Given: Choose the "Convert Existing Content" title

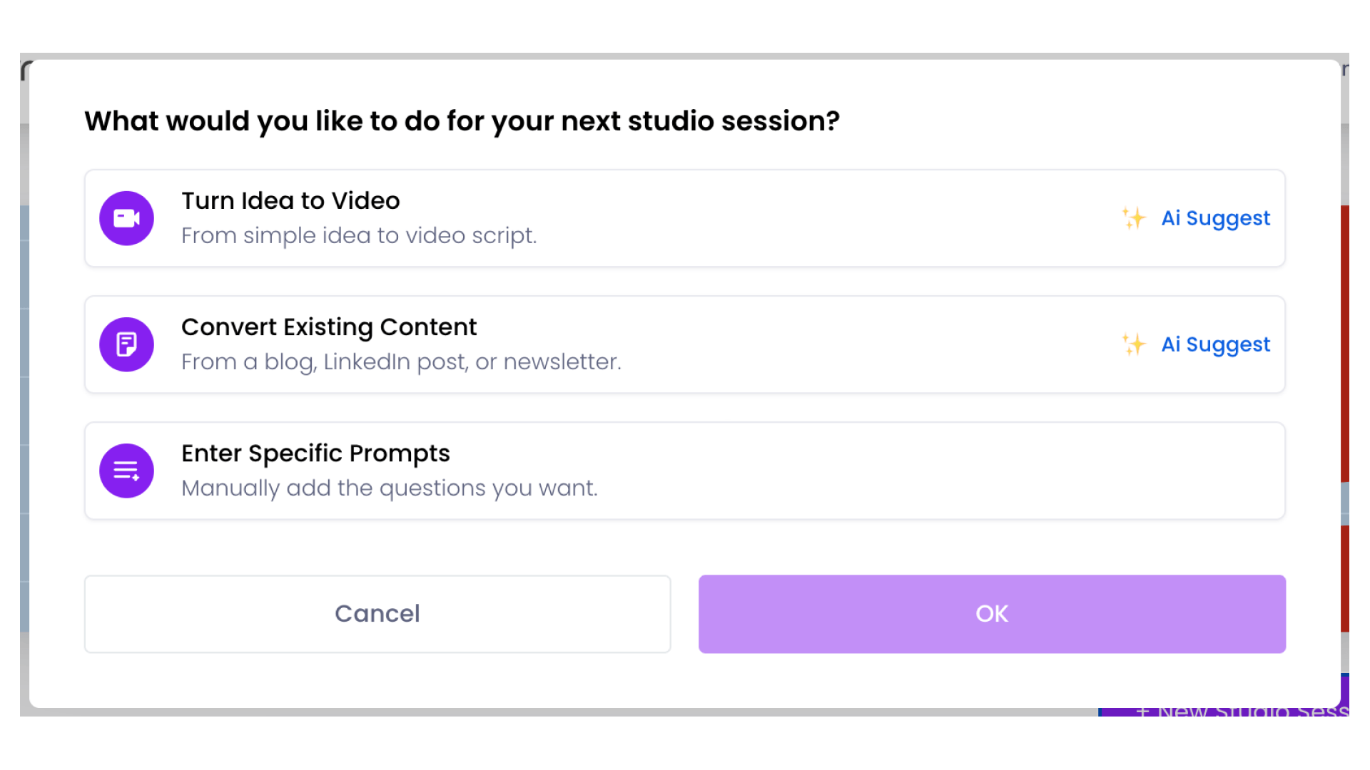Looking at the screenshot, I should point(329,327).
